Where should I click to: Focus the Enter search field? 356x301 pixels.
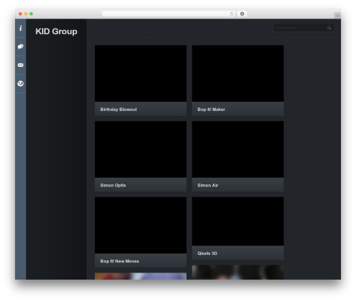(x=304, y=28)
